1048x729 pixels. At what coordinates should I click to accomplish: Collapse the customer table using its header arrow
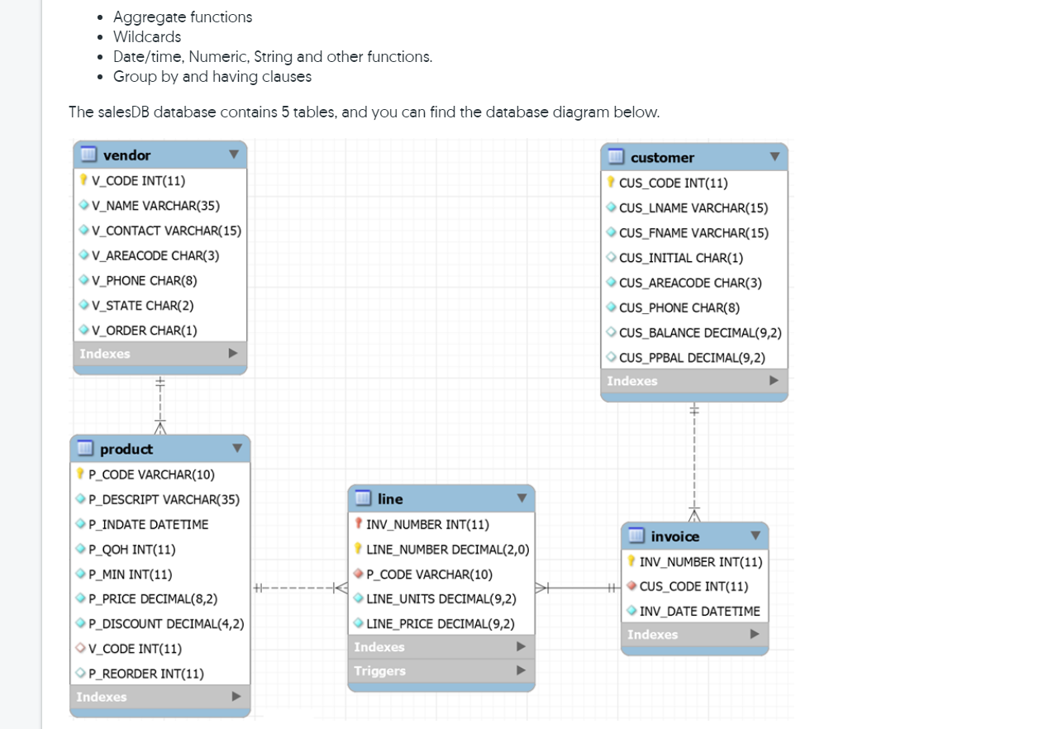[x=775, y=157]
